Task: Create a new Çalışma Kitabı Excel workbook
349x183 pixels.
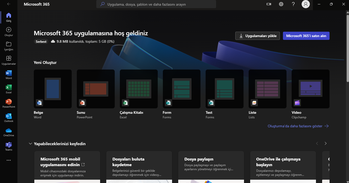Action: pos(139,89)
